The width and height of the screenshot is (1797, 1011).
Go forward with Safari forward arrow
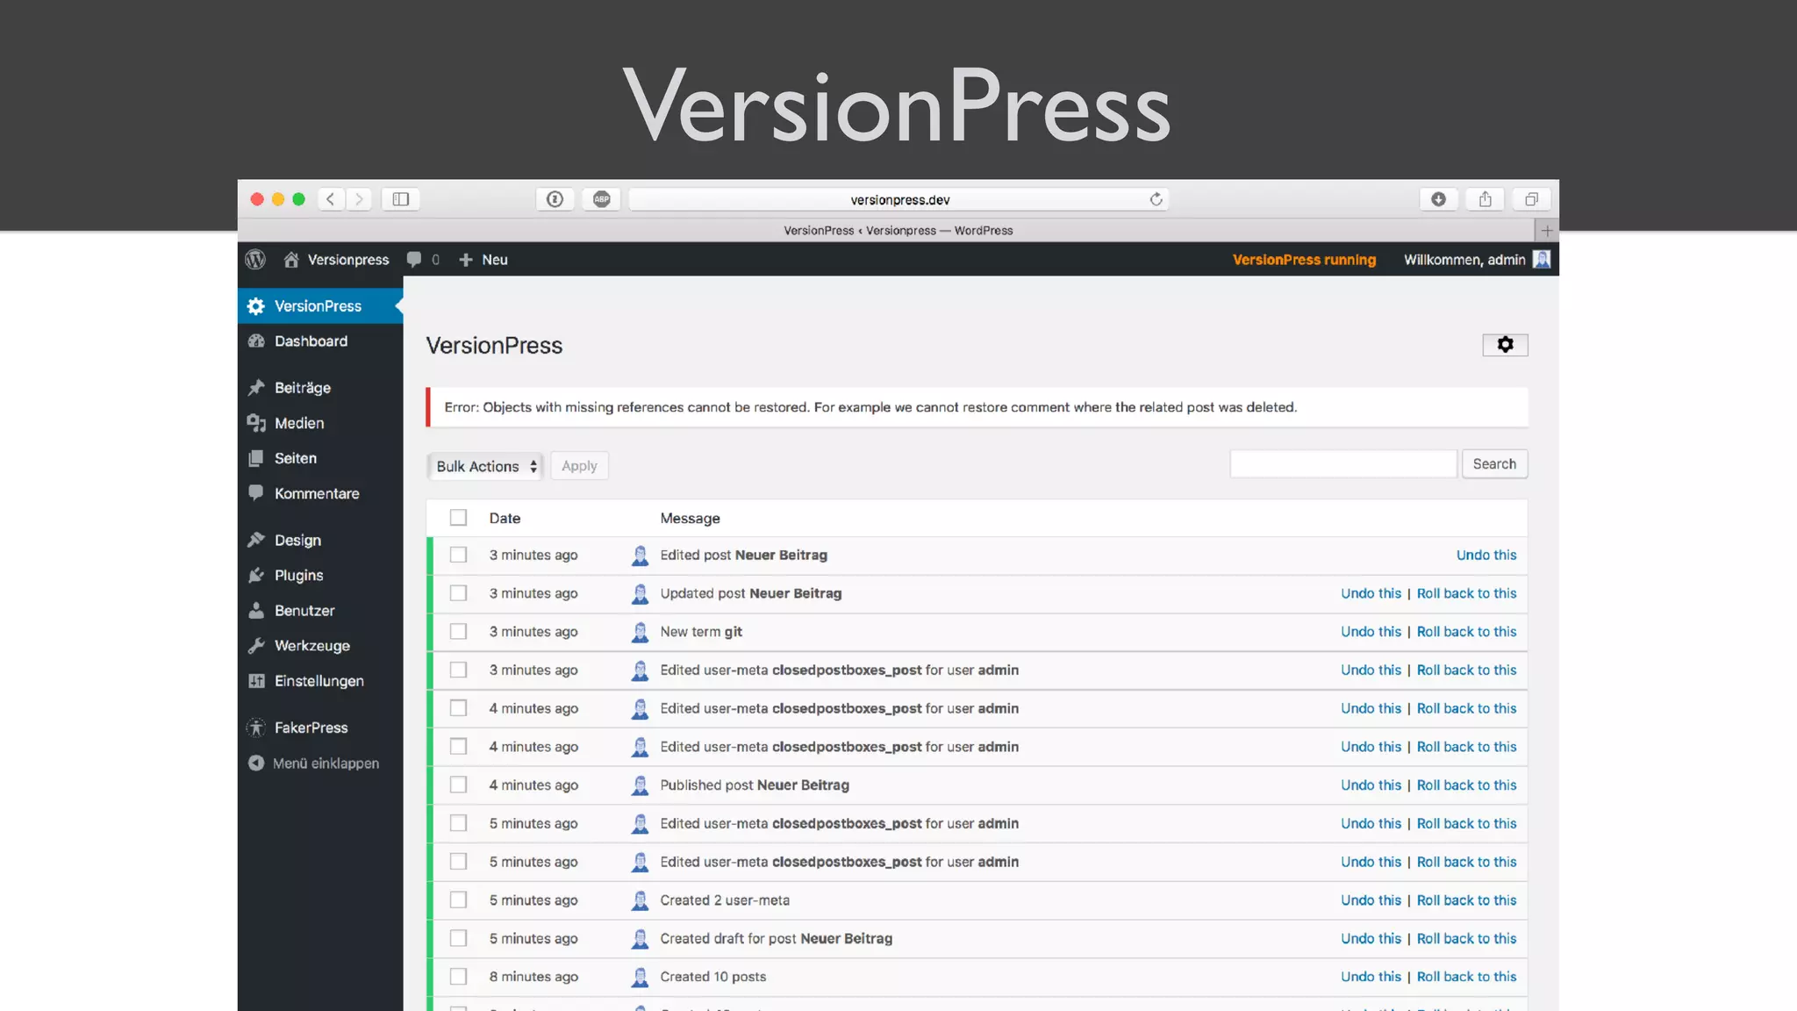tap(359, 199)
